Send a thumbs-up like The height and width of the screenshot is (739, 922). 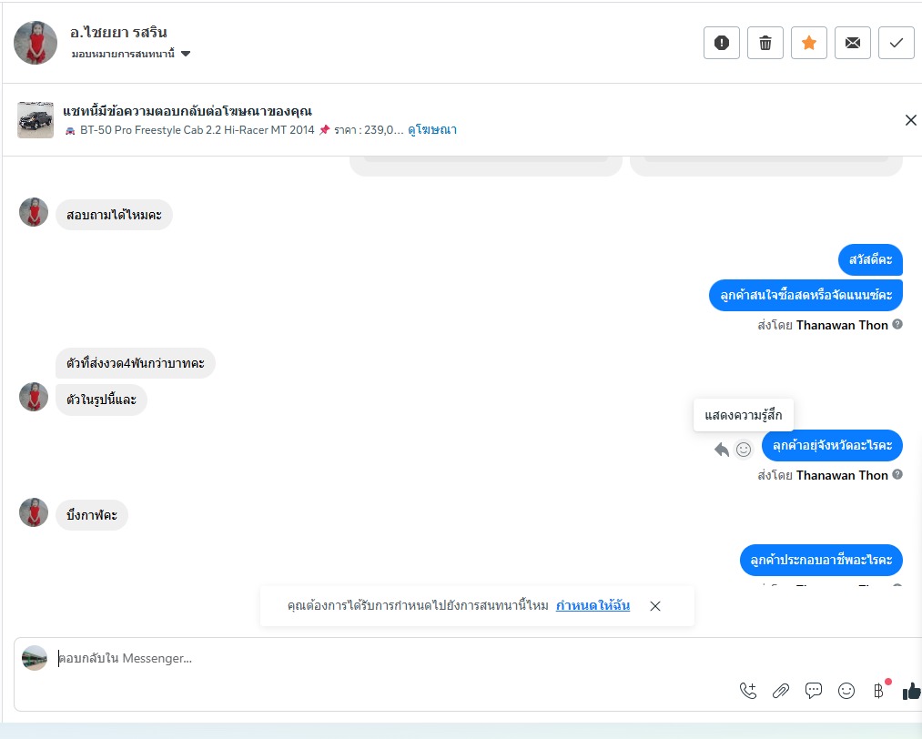(911, 691)
